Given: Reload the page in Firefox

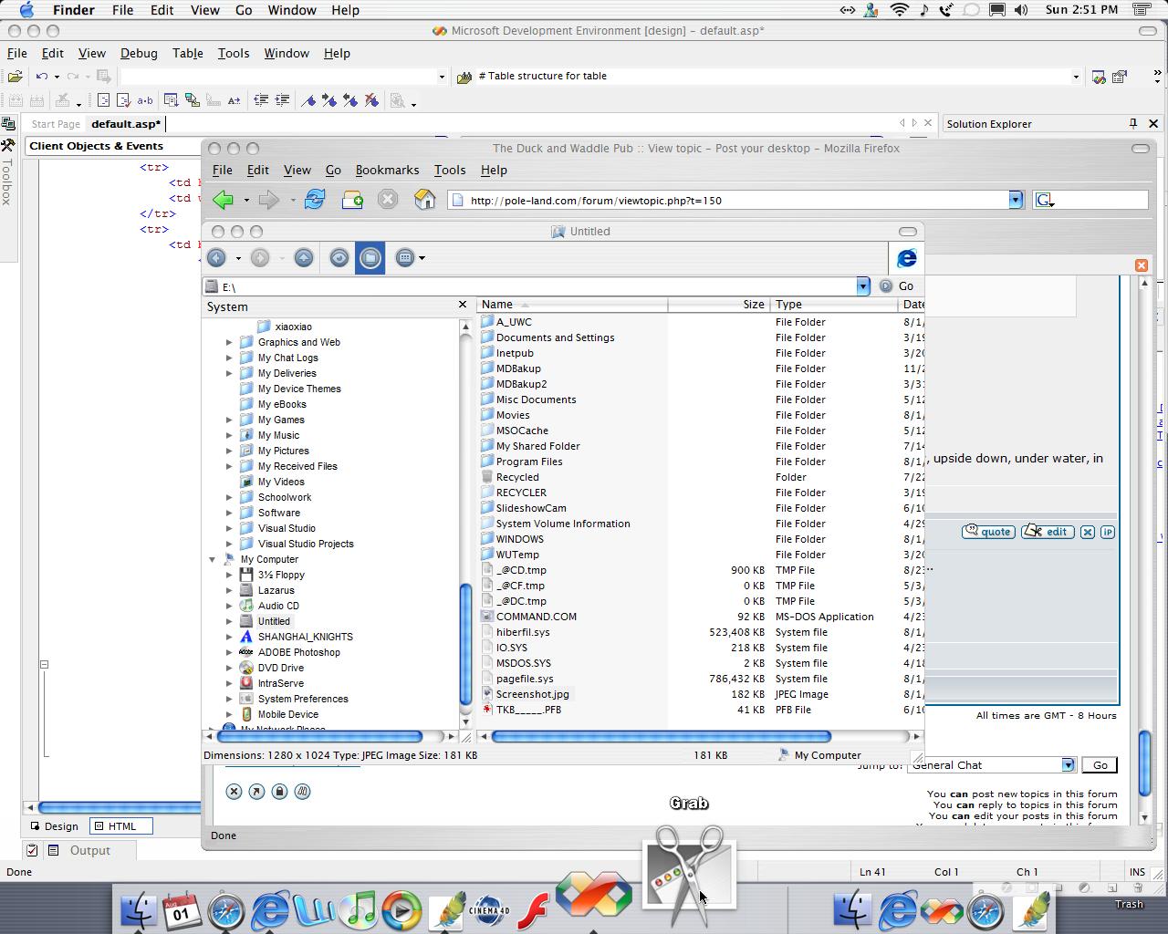Looking at the screenshot, I should click(x=315, y=200).
